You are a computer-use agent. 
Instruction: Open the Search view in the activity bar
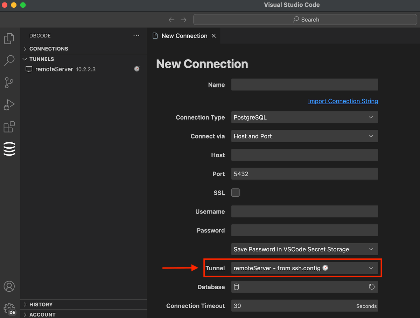9,60
